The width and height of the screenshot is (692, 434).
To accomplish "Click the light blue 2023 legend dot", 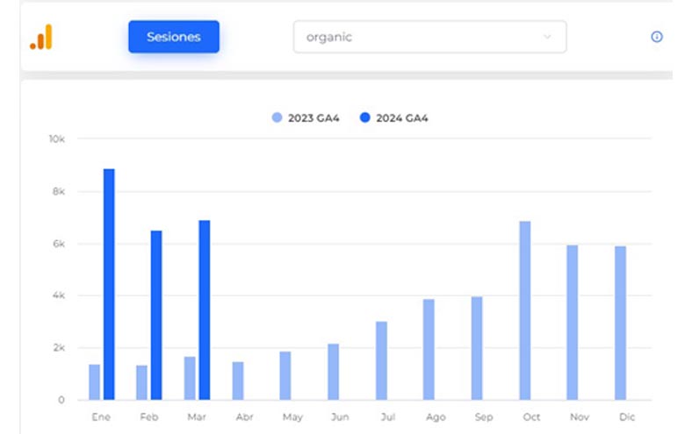I will point(278,117).
